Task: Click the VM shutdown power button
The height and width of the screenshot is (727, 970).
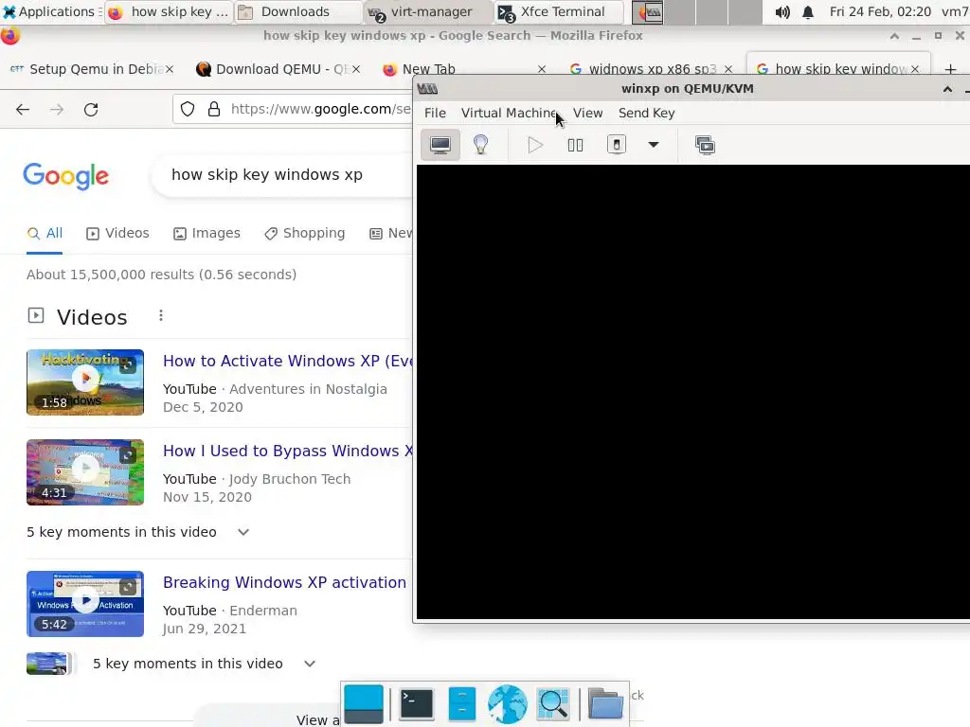Action: 616,145
